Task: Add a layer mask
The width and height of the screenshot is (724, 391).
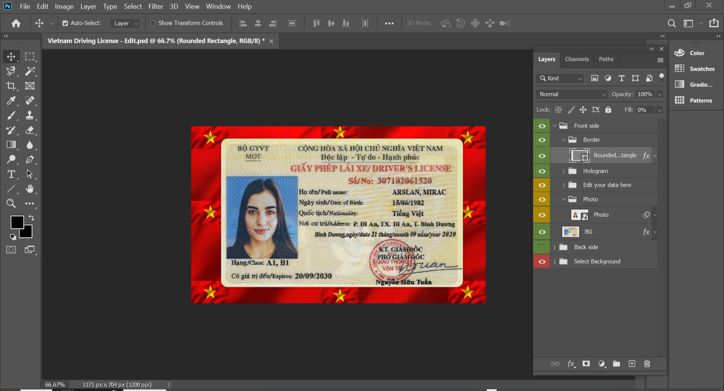Action: (x=586, y=364)
